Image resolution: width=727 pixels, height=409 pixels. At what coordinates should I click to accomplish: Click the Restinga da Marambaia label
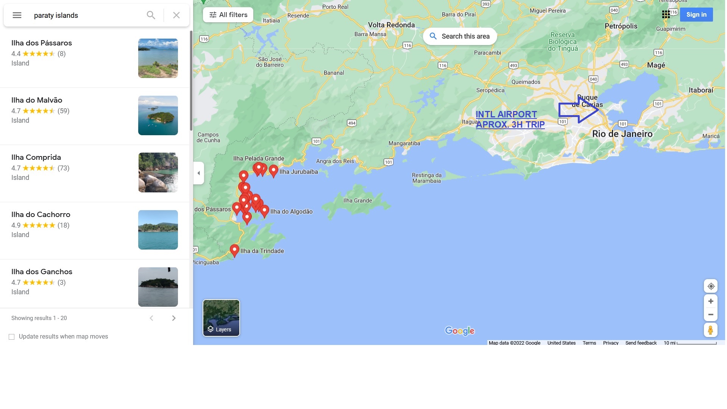click(426, 178)
